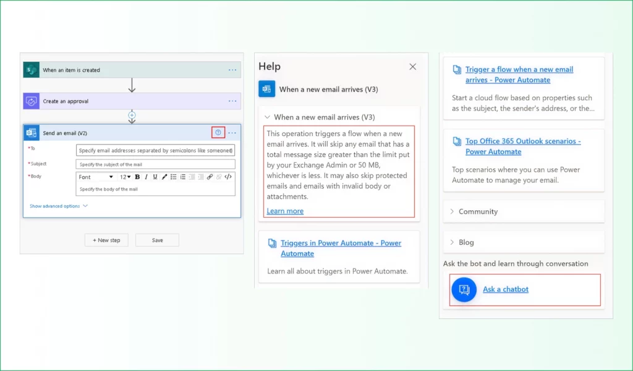Open Trigger a flow when new email arrives link
Screen dimensions: 633x371
(x=519, y=75)
